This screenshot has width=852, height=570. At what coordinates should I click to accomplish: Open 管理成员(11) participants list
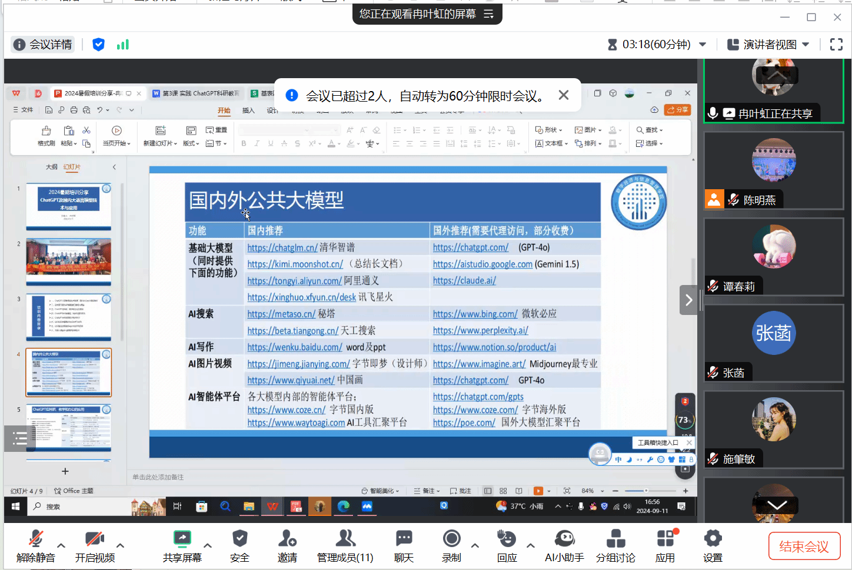coord(345,539)
